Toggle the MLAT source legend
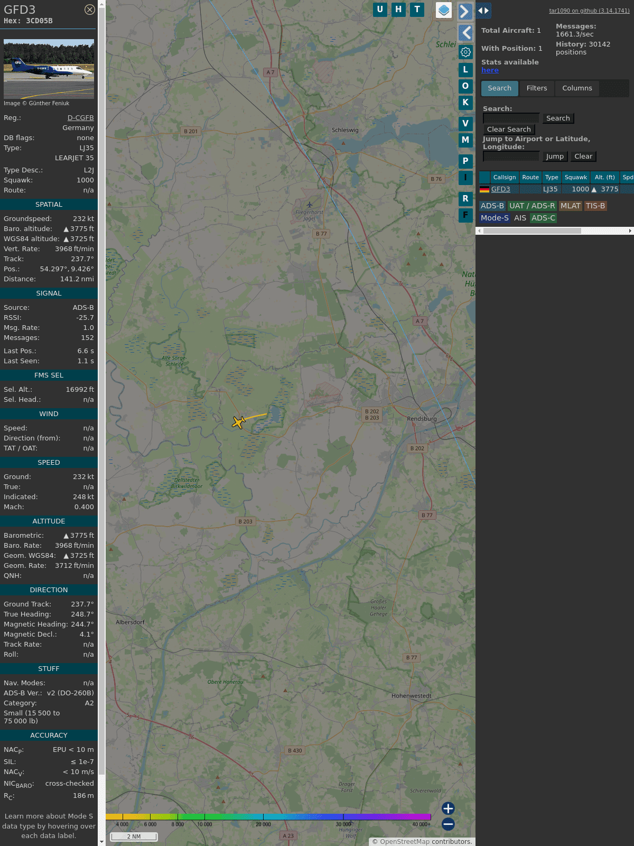The image size is (634, 846). tap(571, 206)
